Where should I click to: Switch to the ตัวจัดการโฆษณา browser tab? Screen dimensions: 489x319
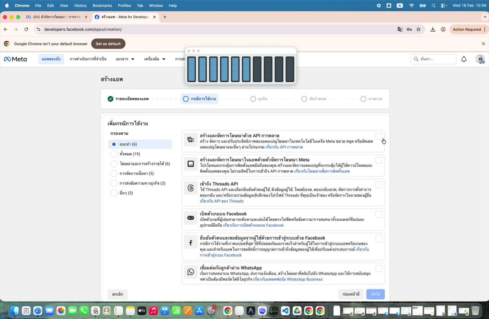tap(57, 17)
